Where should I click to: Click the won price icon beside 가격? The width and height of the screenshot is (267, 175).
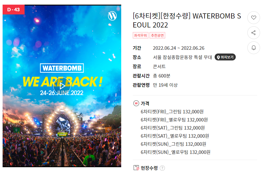click(136, 103)
